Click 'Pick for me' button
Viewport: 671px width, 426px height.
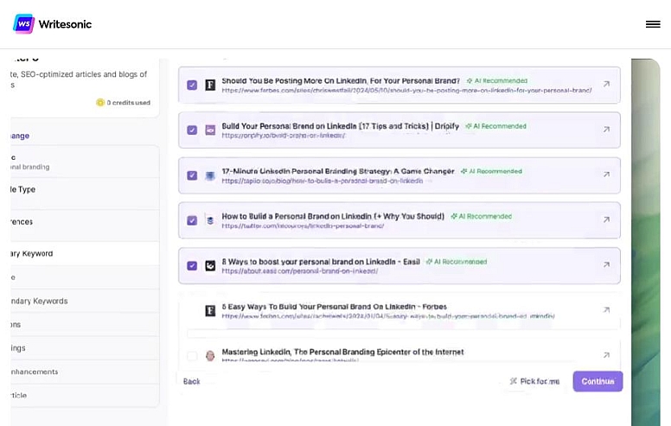[534, 381]
